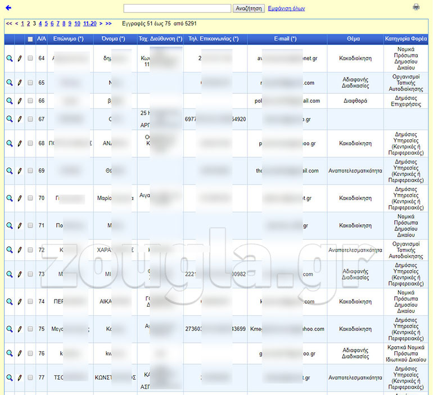Image resolution: width=433 pixels, height=395 pixels.
Task: Edit record 75 using pencil icon
Action: point(20,329)
